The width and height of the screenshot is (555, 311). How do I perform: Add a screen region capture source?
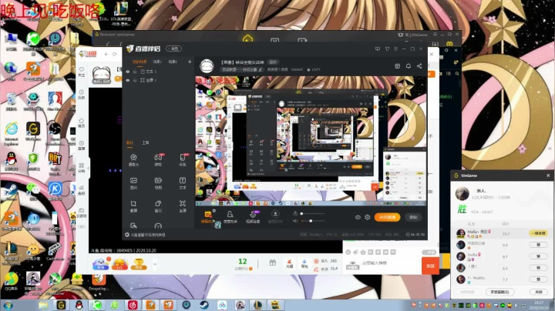(x=133, y=206)
